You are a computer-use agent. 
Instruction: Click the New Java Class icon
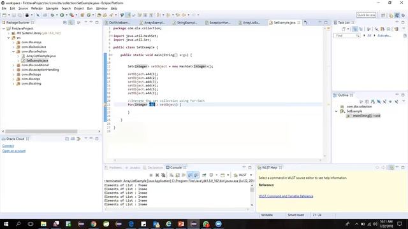click(89, 15)
